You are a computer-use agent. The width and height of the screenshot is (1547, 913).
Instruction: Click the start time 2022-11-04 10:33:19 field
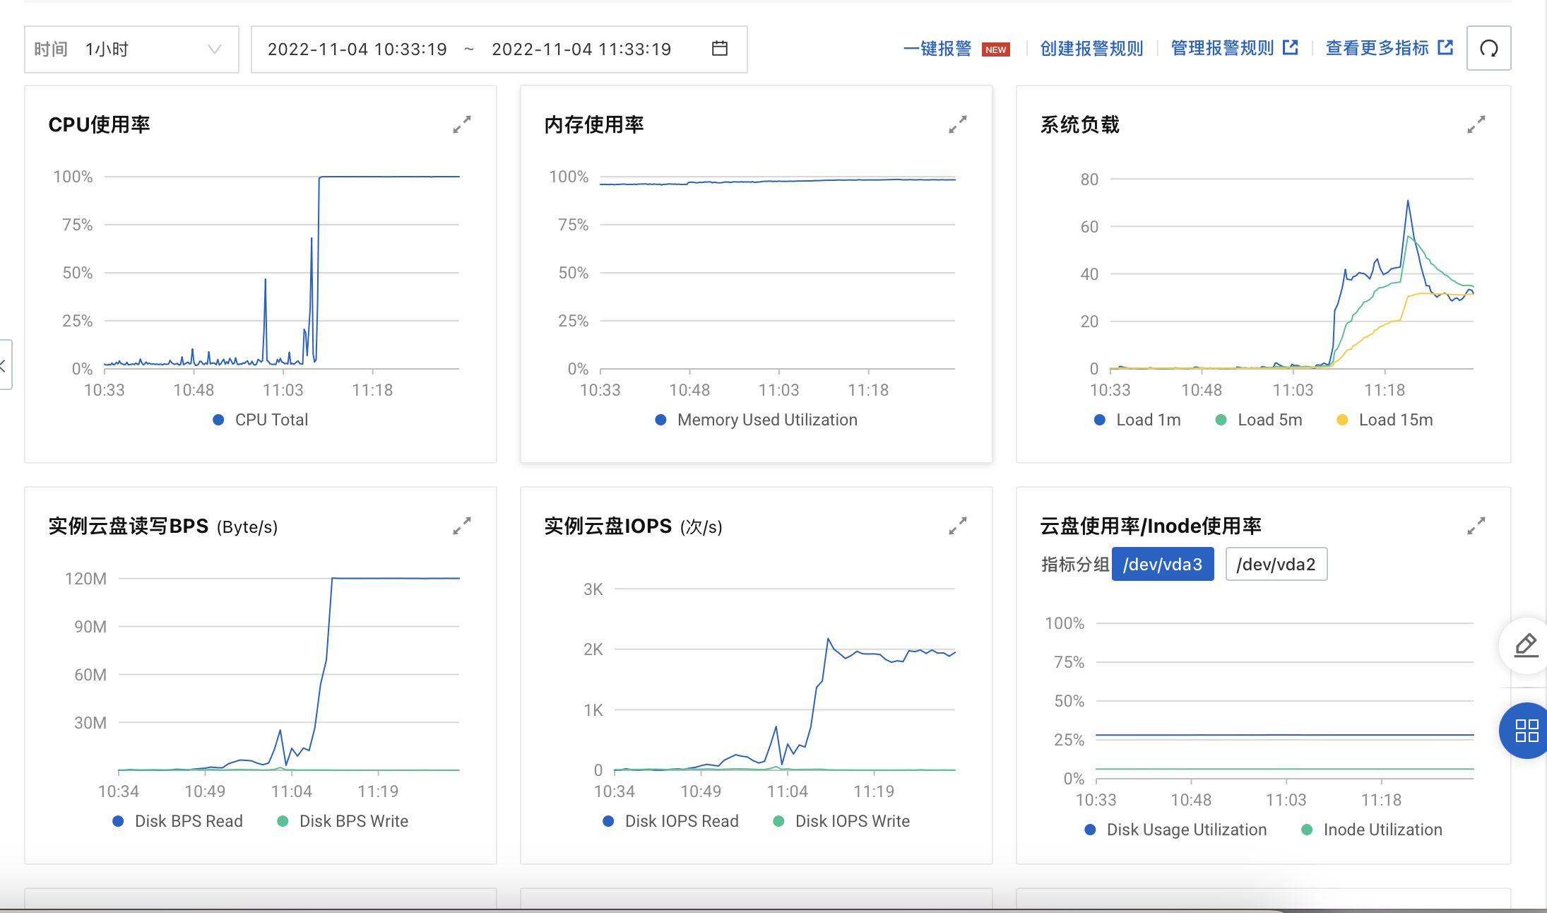click(357, 49)
